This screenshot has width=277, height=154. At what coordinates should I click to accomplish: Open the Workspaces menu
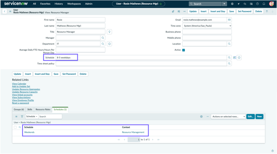[x=74, y=4]
